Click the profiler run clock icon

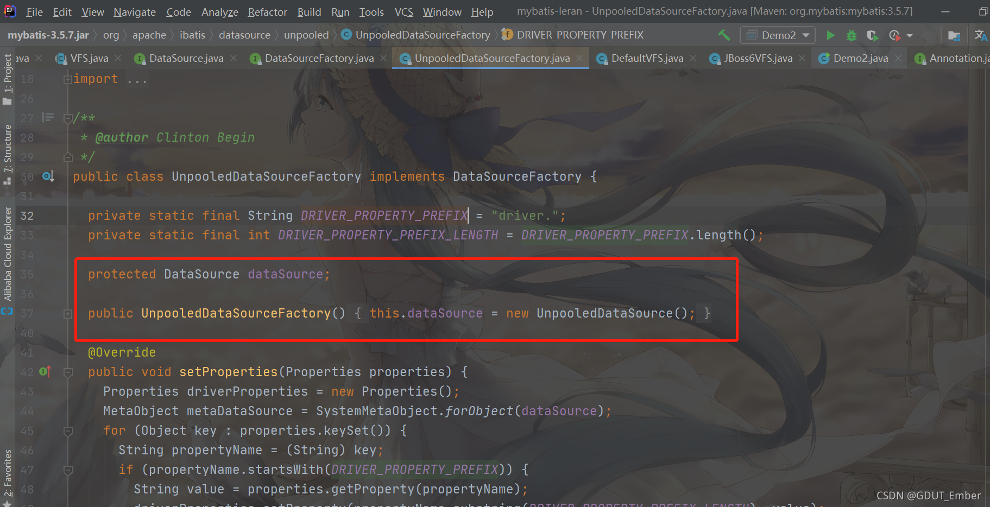[894, 35]
